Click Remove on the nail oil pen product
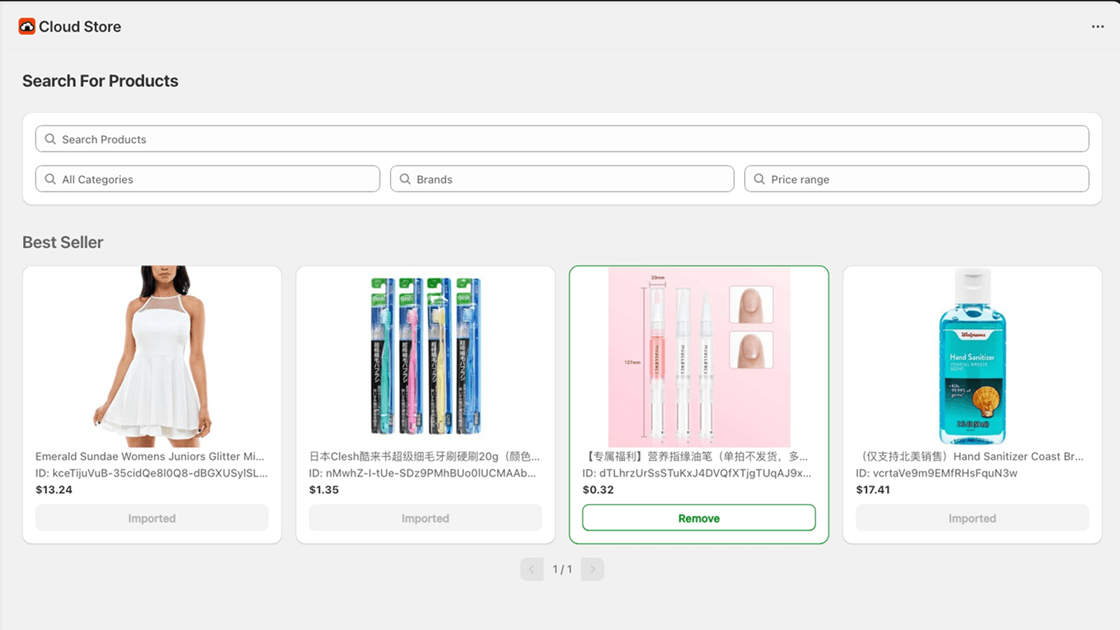 (699, 518)
